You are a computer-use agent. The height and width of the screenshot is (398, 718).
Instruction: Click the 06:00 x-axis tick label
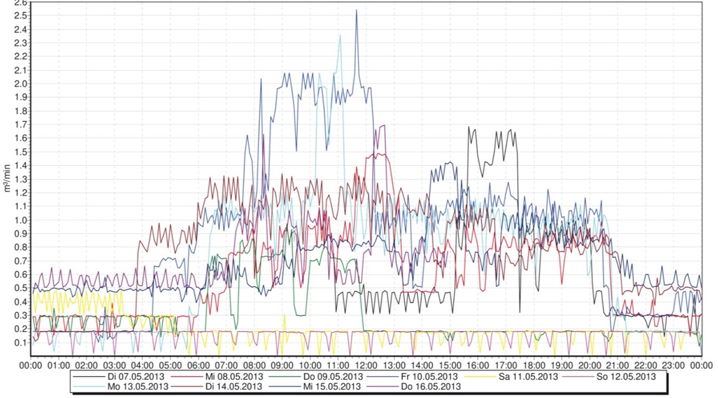coord(198,366)
